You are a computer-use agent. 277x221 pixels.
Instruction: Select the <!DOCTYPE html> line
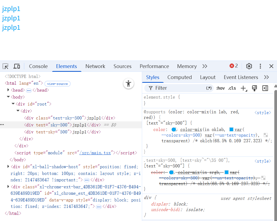(23, 76)
